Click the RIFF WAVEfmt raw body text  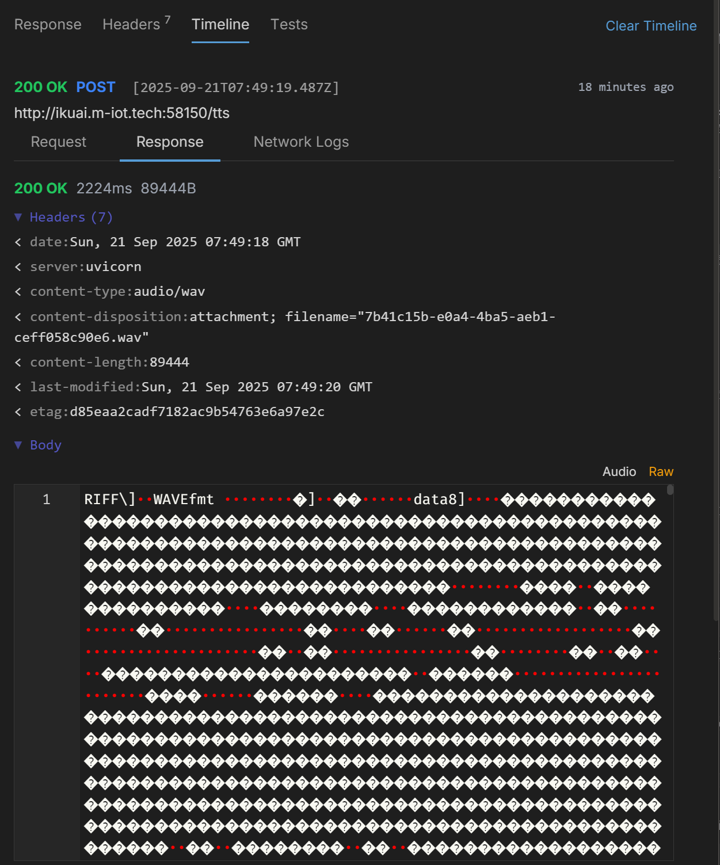[150, 500]
